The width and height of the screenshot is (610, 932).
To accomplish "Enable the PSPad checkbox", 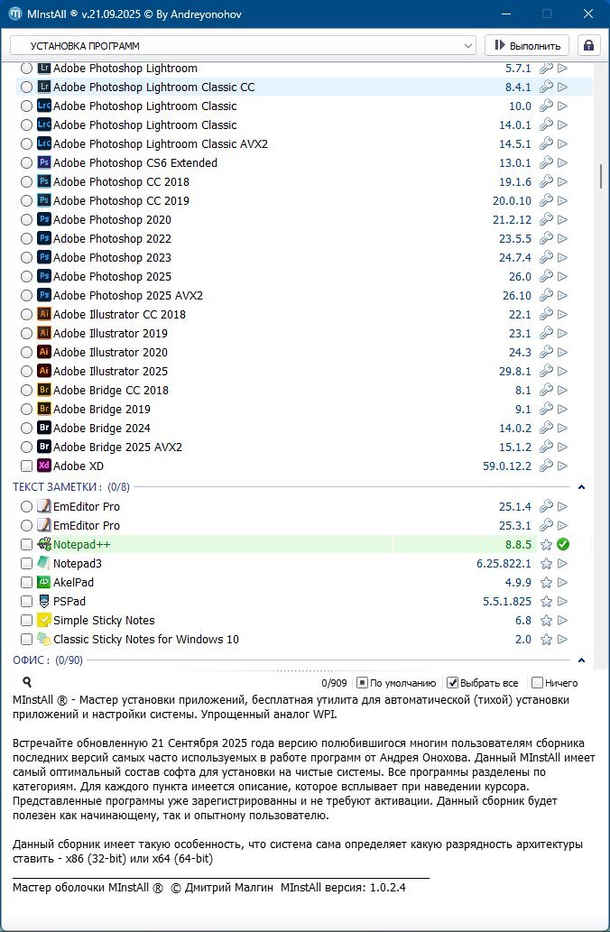I will pyautogui.click(x=26, y=602).
